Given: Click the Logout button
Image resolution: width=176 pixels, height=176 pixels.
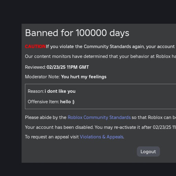Looking at the screenshot, I should click(148, 152).
